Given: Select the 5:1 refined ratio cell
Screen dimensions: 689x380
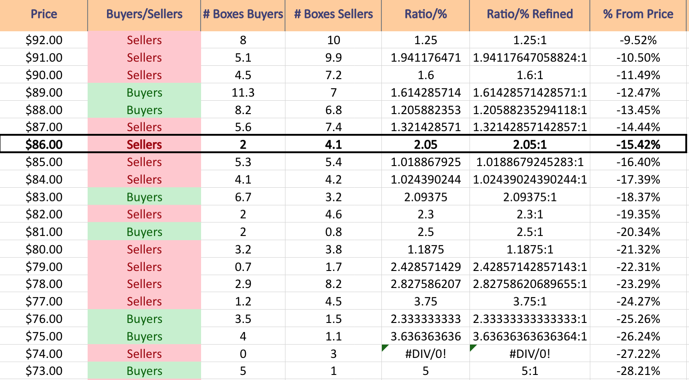Looking at the screenshot, I should coord(530,371).
